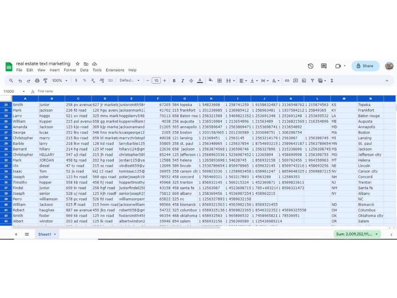Open the comments panel icon

click(324, 66)
